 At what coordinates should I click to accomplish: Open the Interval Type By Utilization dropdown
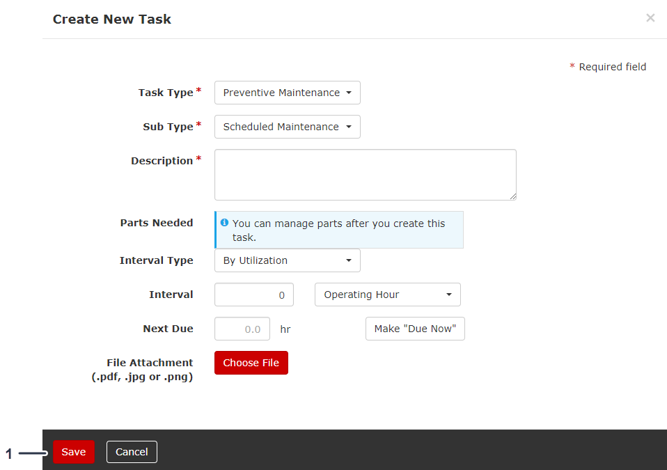pos(287,260)
